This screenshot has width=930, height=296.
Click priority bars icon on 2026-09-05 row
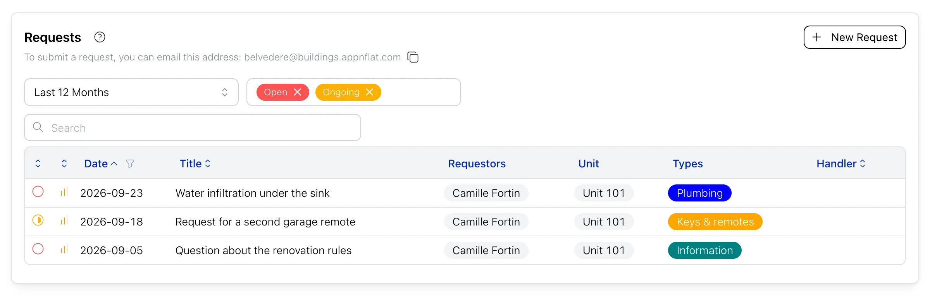64,249
